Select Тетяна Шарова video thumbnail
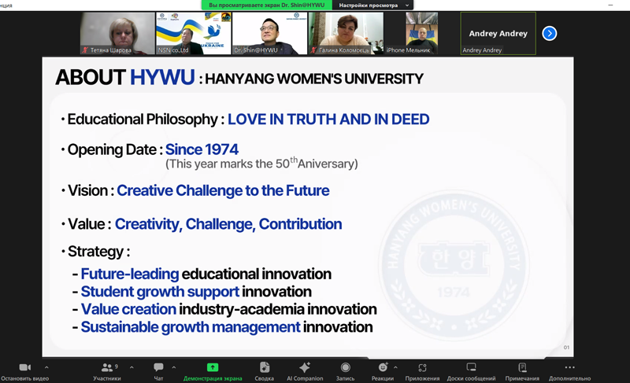630x383 pixels. pyautogui.click(x=117, y=33)
